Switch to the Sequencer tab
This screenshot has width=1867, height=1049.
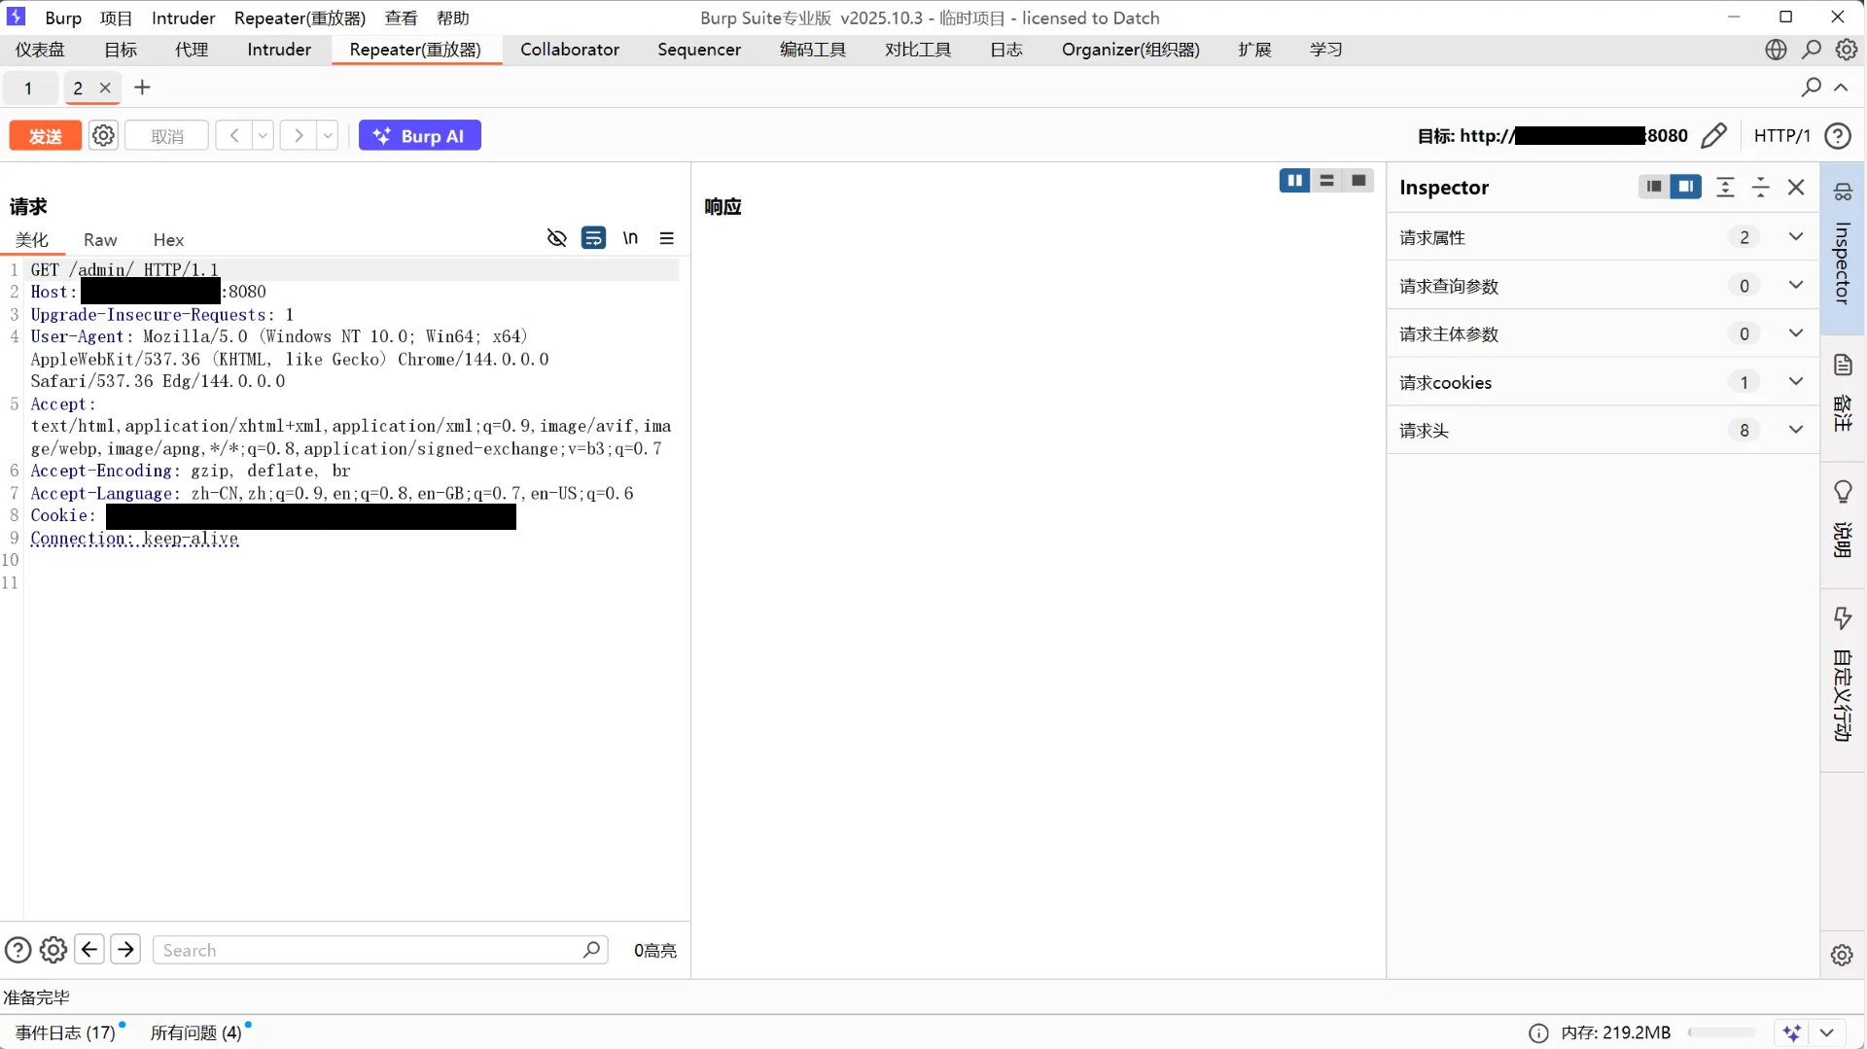[x=699, y=50]
